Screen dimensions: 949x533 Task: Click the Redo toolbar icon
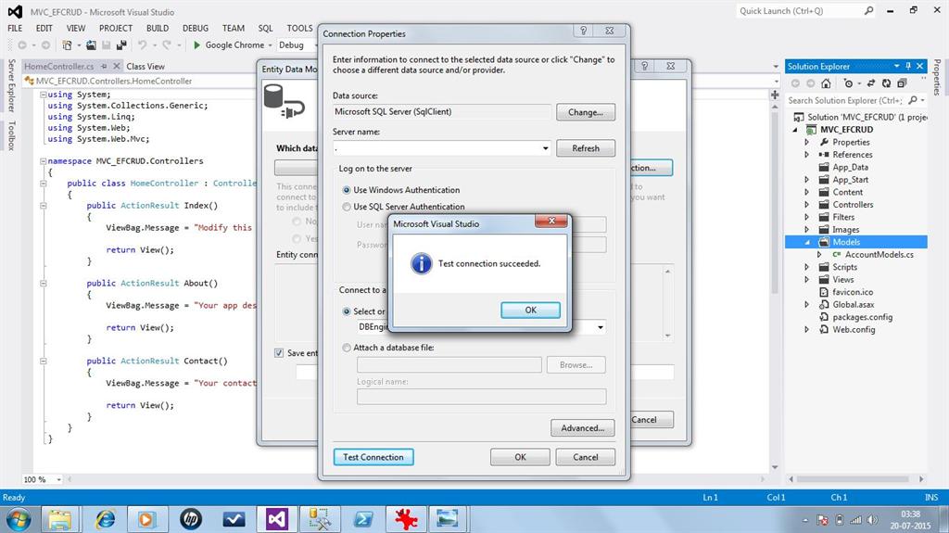(167, 45)
